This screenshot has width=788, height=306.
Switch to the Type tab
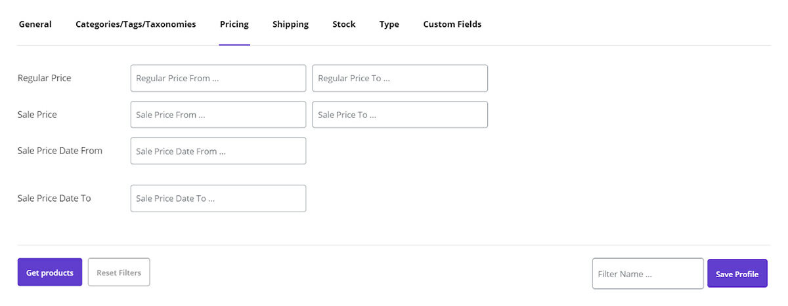pos(389,24)
